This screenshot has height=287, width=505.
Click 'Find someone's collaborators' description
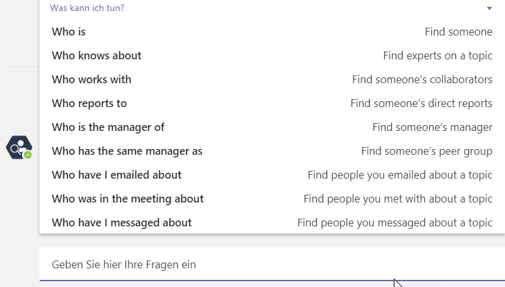(x=422, y=79)
